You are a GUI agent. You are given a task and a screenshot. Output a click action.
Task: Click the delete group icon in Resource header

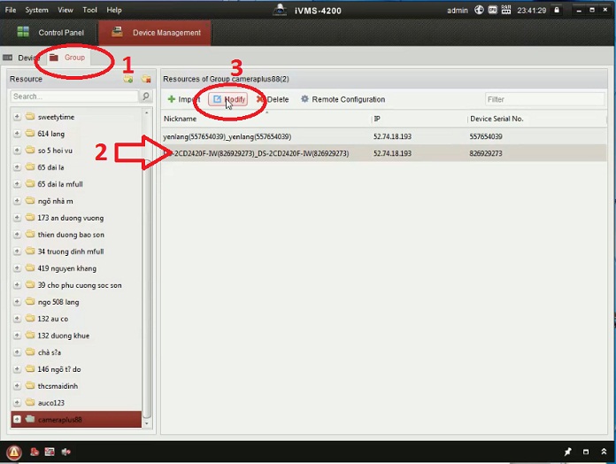(146, 79)
